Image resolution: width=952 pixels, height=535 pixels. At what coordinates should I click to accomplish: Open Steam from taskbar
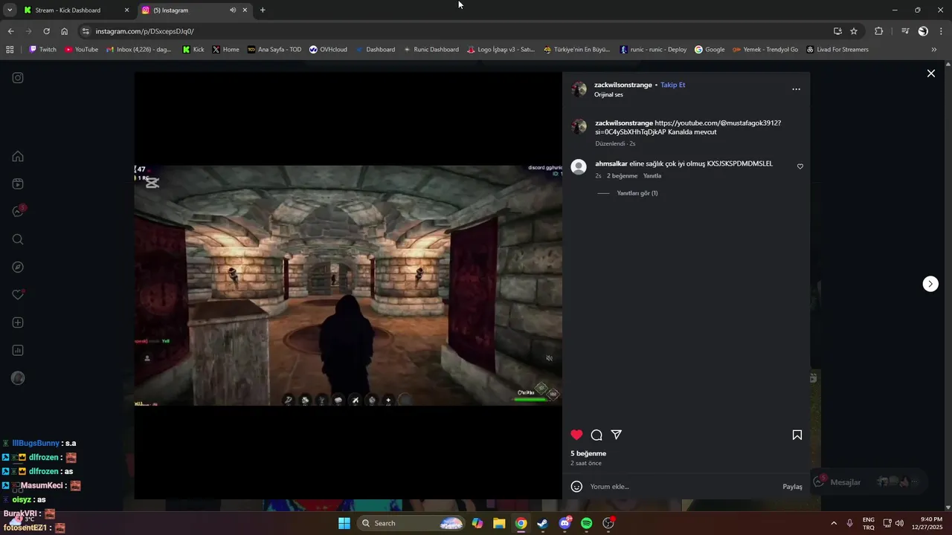543,523
